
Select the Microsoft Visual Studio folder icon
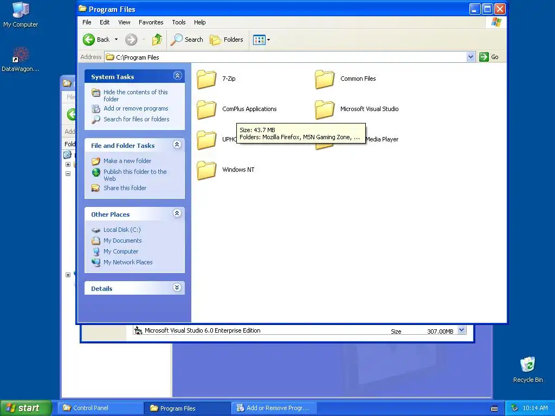tap(325, 109)
